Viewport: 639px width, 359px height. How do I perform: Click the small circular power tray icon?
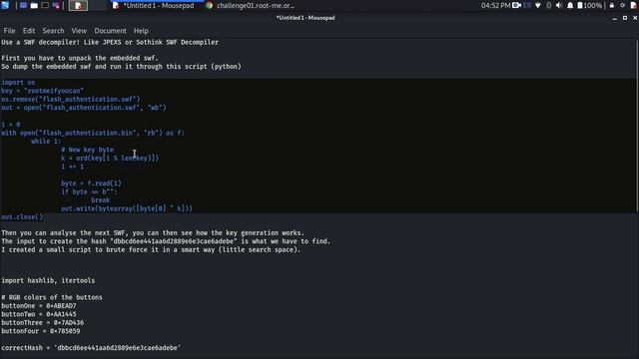tap(623, 5)
